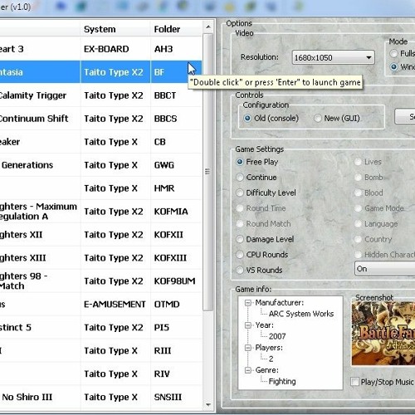The height and width of the screenshot is (415, 415).
Task: Click the scroll down arrow of game list
Action: click(208, 405)
